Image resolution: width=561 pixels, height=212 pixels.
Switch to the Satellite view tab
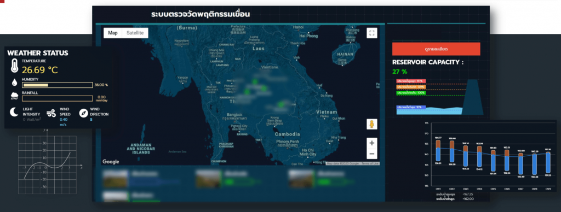tap(135, 33)
